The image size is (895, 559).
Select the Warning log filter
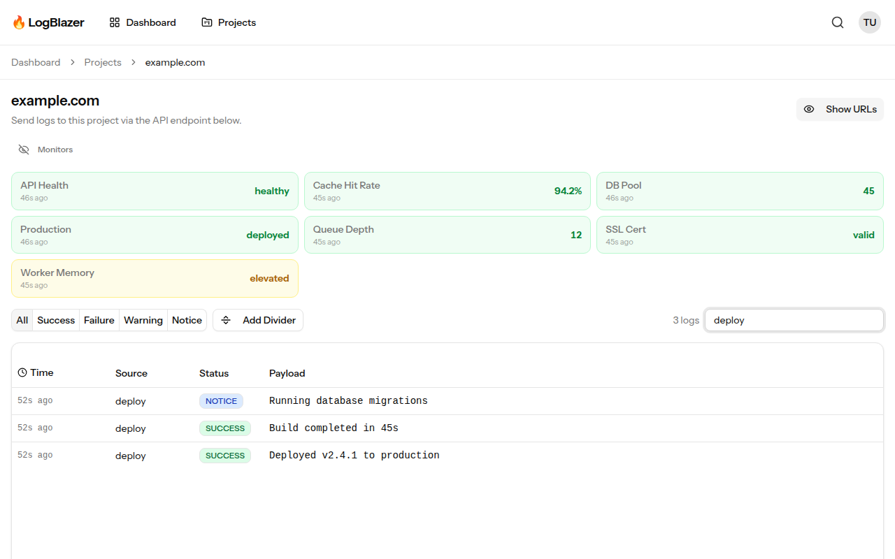(143, 320)
